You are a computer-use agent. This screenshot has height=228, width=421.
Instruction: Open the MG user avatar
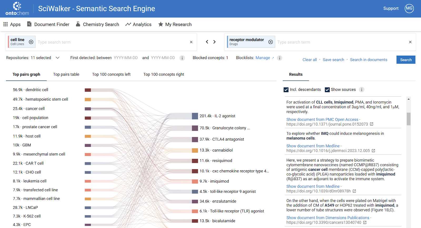(x=409, y=8)
